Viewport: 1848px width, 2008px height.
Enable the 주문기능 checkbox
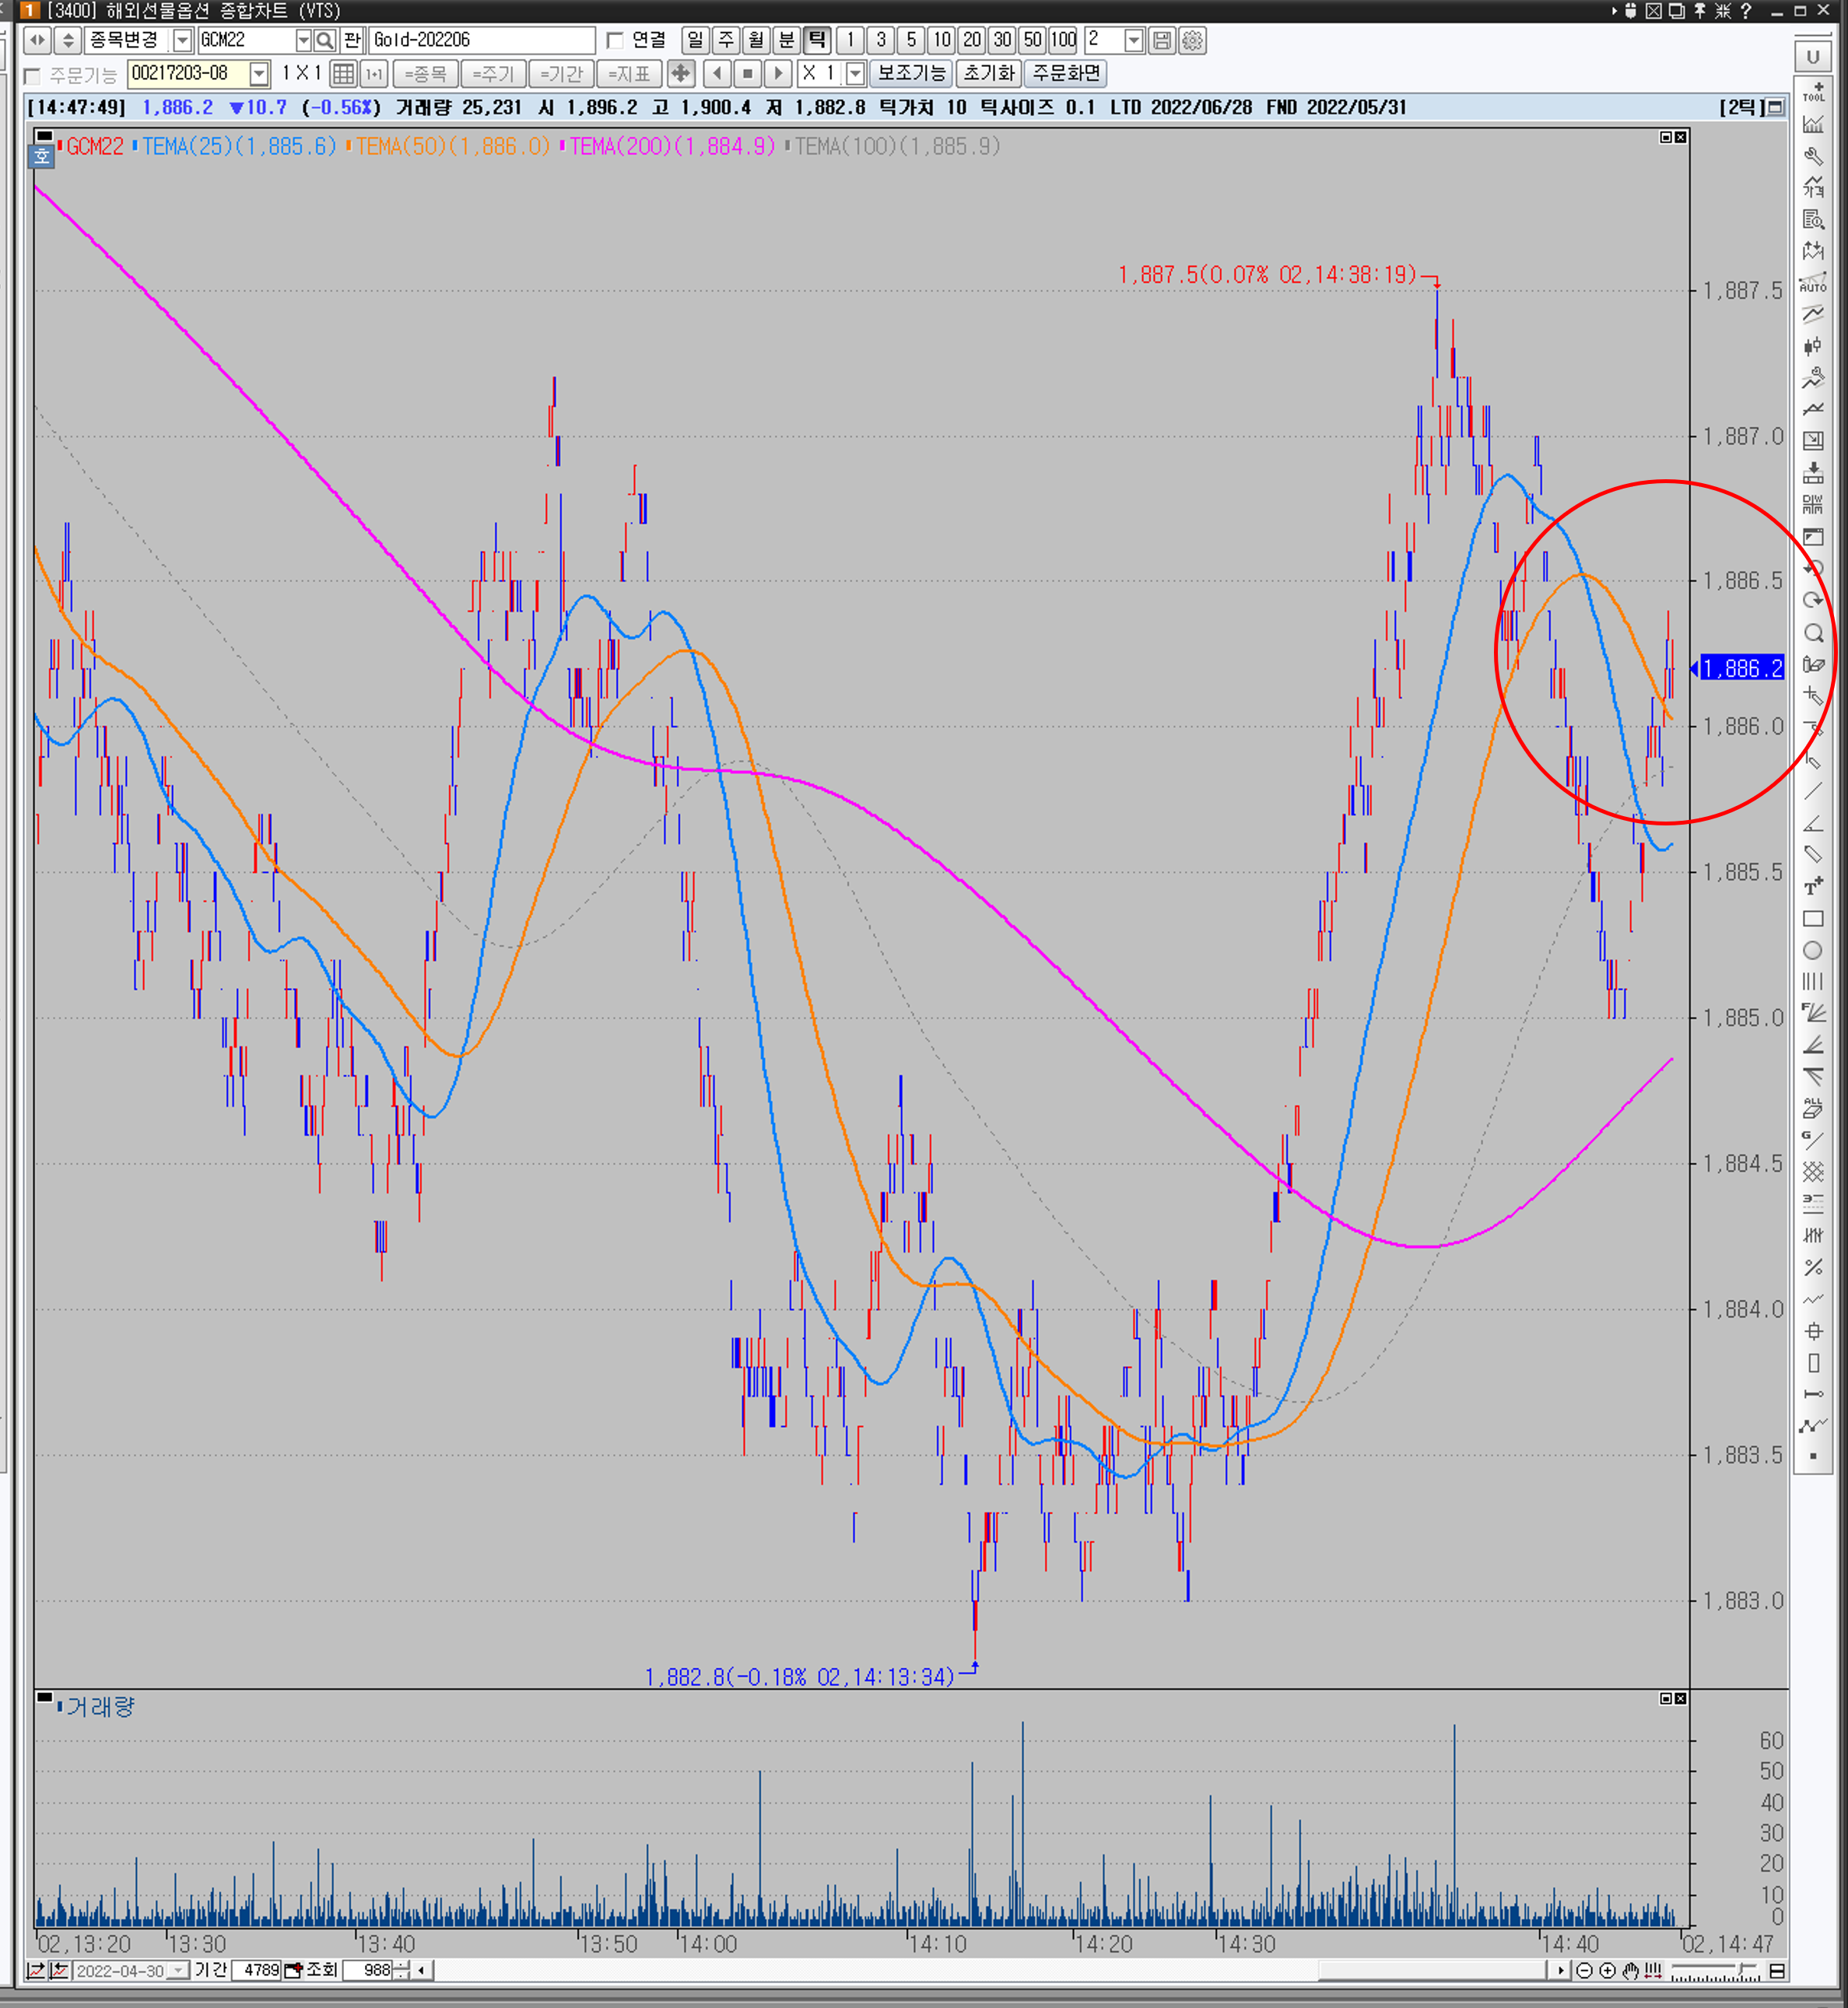tap(32, 75)
